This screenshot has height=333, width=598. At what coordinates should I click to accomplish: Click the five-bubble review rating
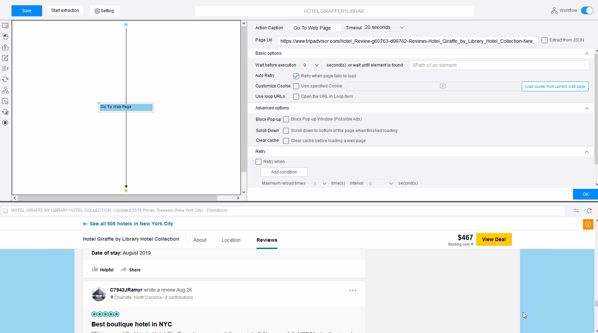(105, 314)
